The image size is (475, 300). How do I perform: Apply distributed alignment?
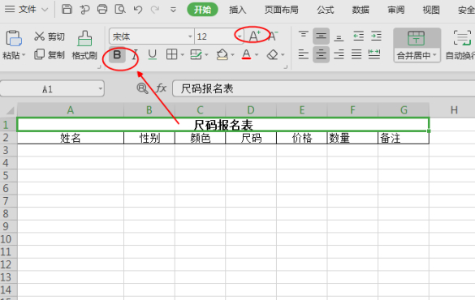click(374, 54)
